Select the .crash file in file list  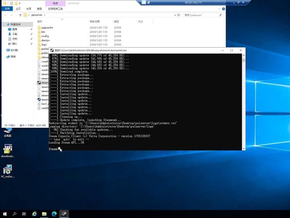43,61
